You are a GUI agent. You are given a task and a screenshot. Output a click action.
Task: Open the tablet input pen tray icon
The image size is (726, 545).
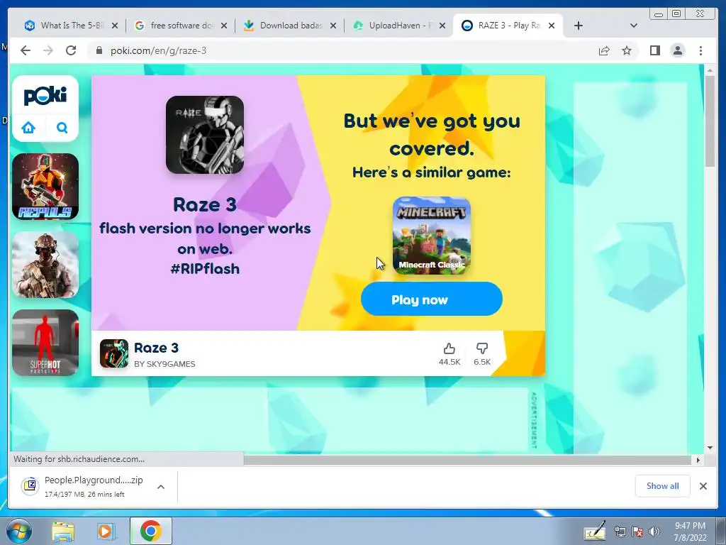[x=595, y=531]
